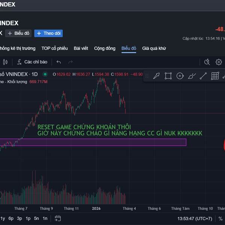Click the Tháng 11 axis label
This screenshot has width=225, height=225.
click(71, 208)
